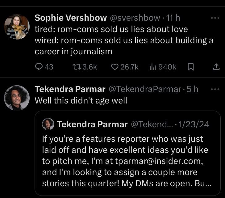Open the Sophie Vershbow display name link

click(x=71, y=18)
